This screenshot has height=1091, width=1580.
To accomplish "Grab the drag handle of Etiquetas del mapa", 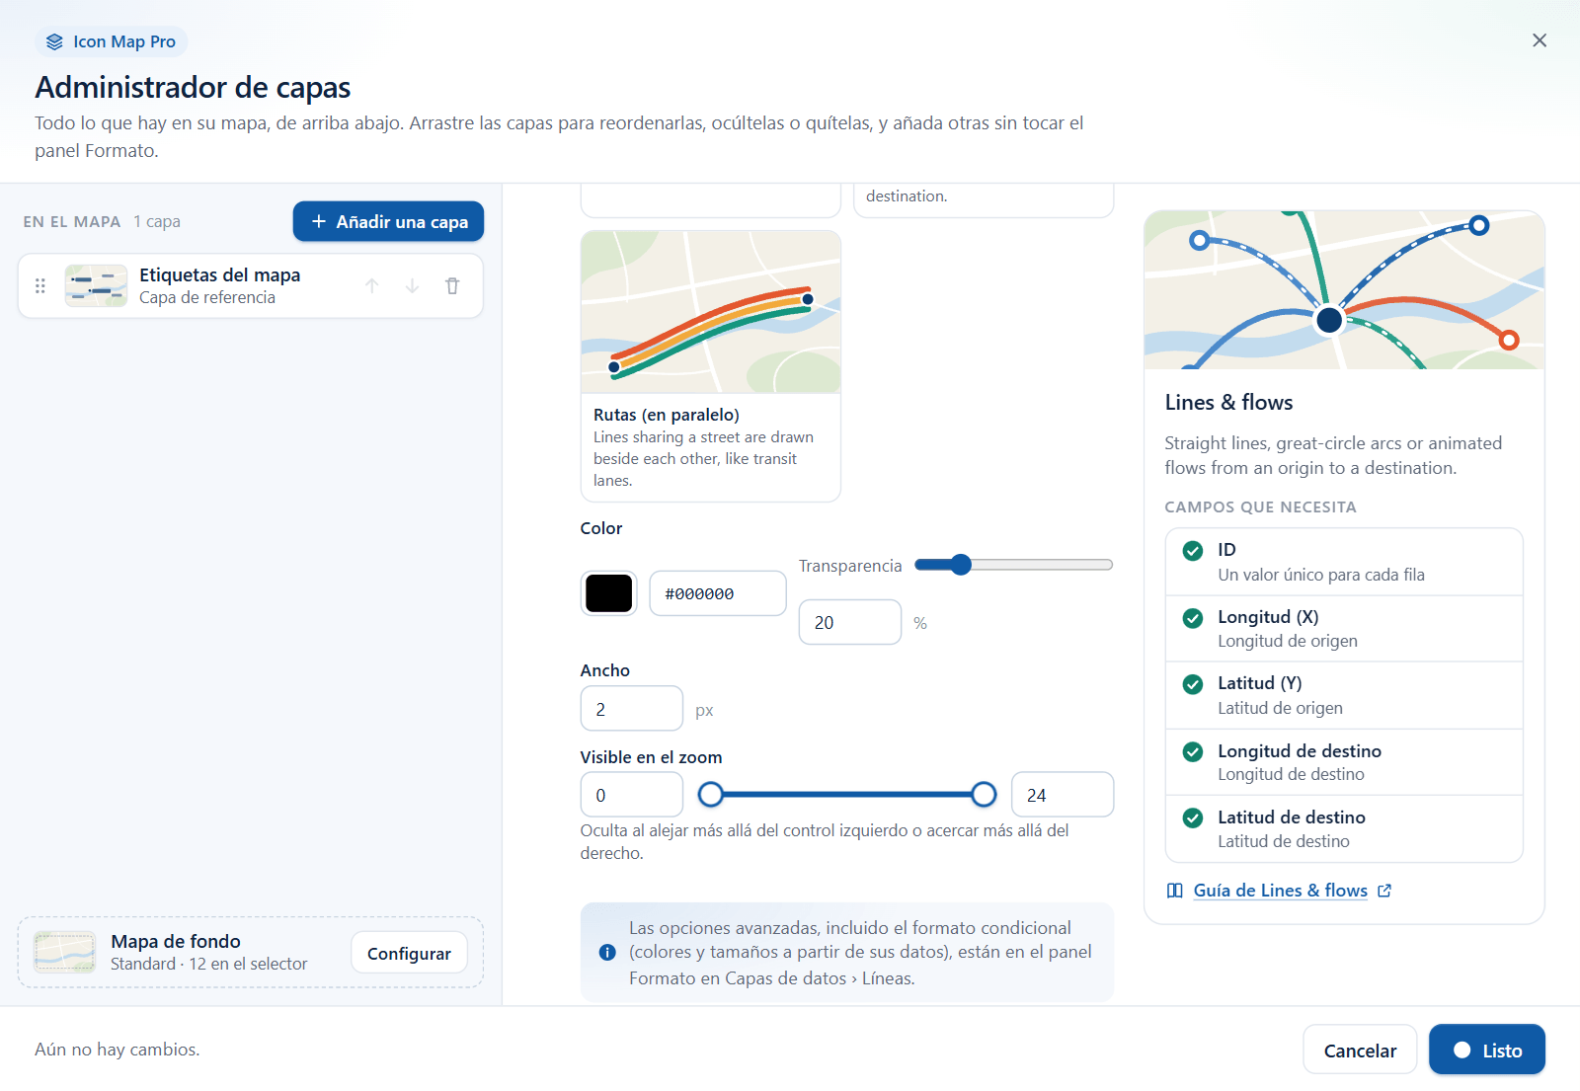I will 40,285.
